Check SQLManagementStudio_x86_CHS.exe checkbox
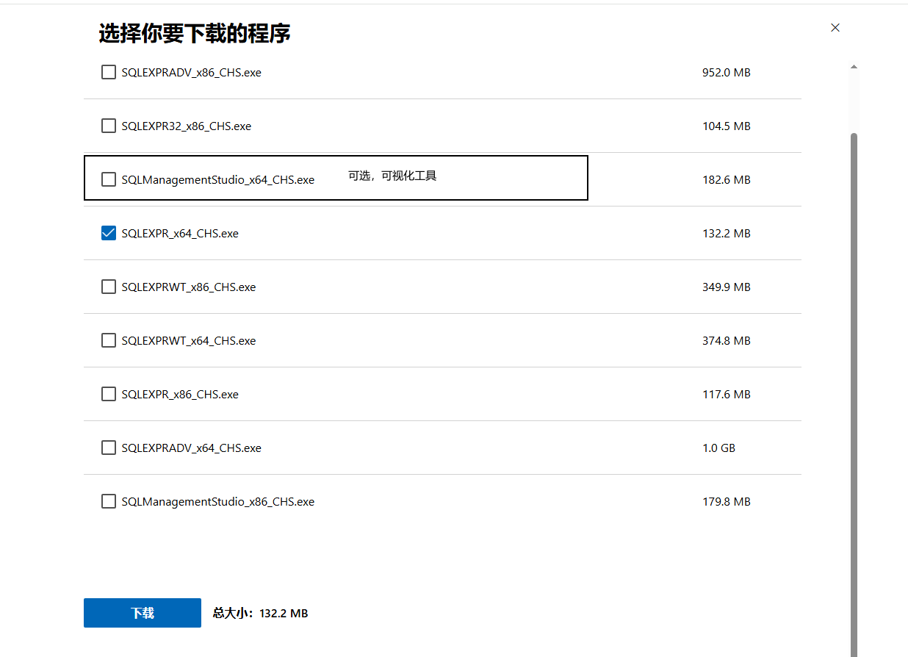The image size is (908, 657). click(109, 502)
